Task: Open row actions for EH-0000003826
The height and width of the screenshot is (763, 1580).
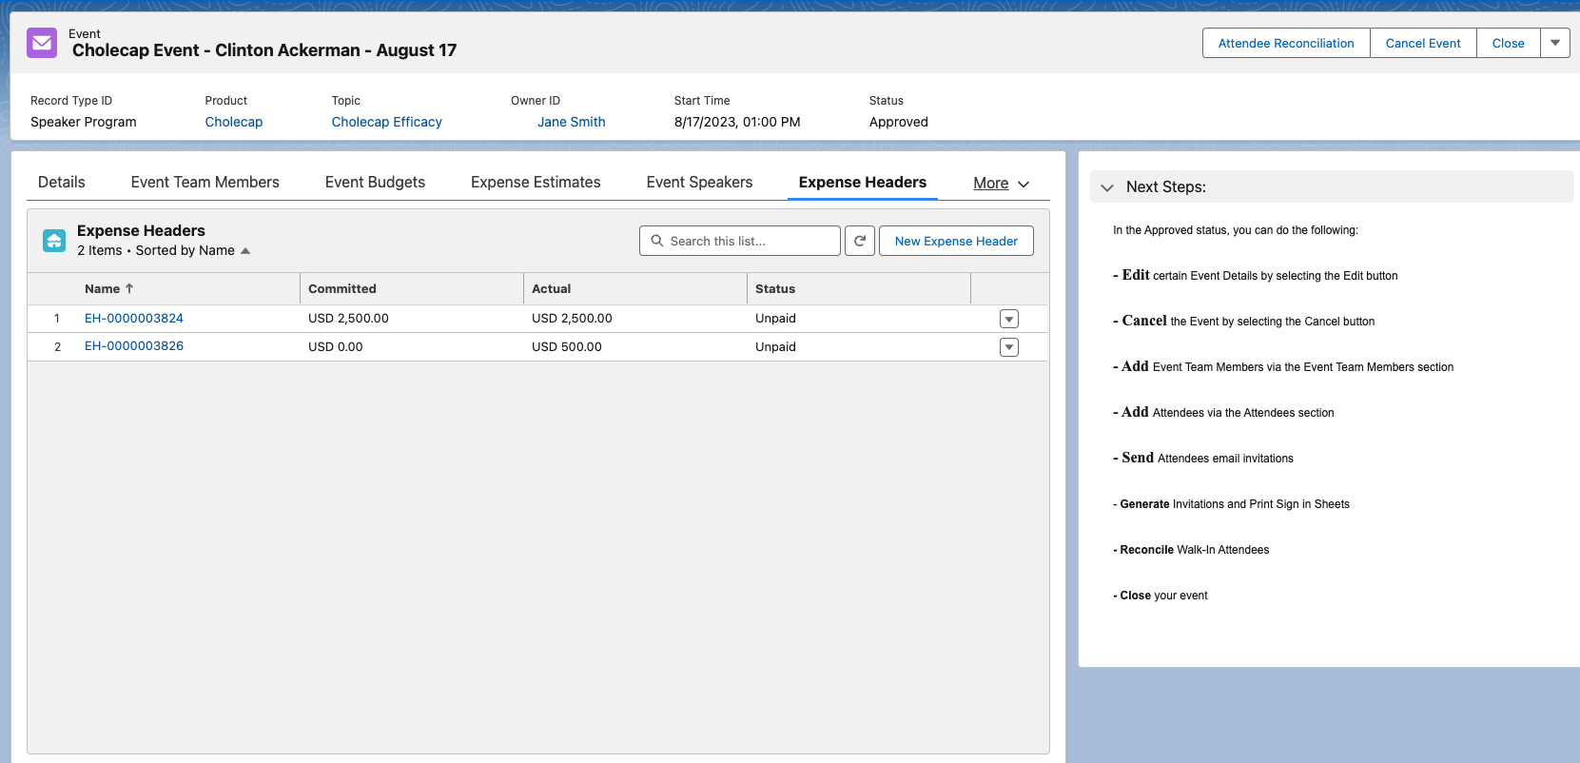Action: coord(1009,347)
